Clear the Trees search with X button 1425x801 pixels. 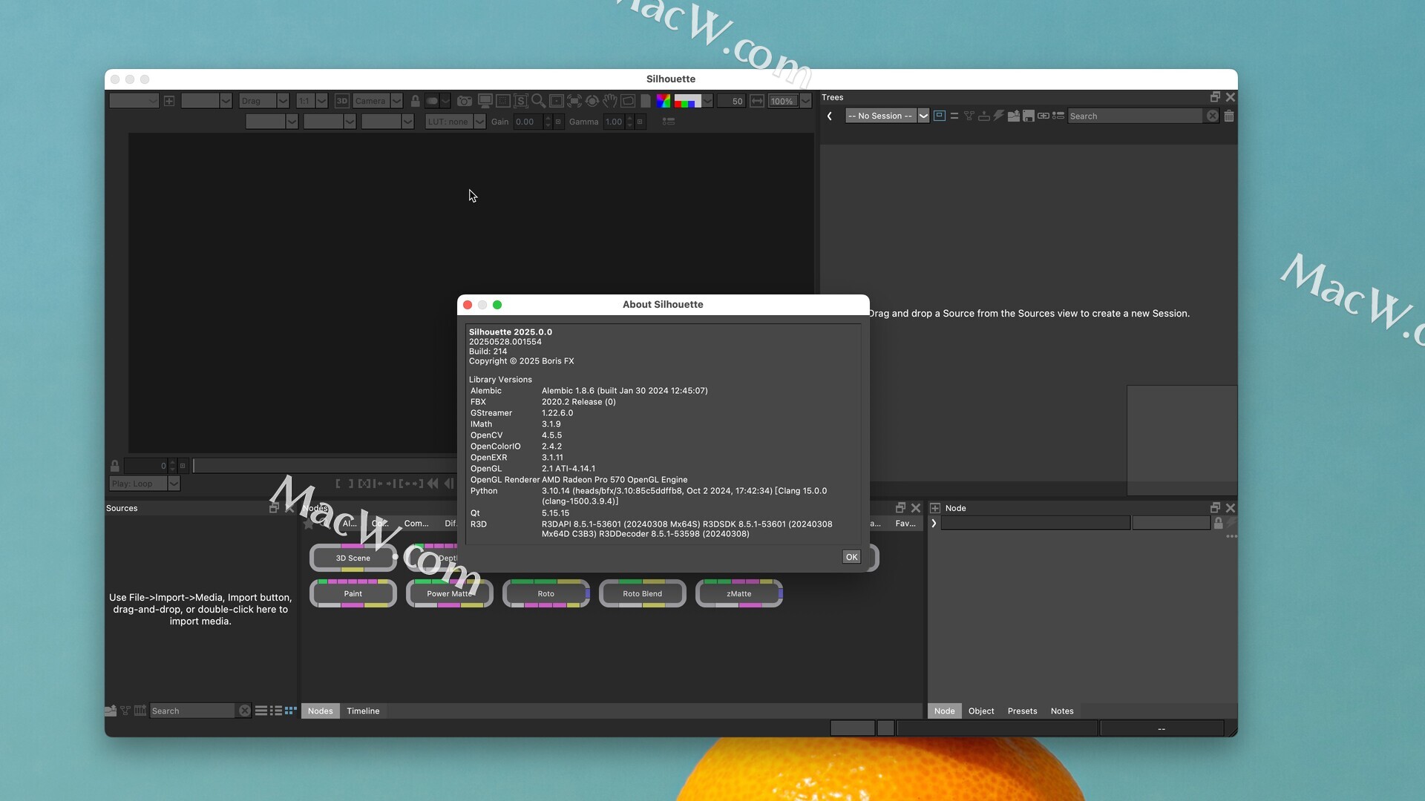(x=1212, y=116)
